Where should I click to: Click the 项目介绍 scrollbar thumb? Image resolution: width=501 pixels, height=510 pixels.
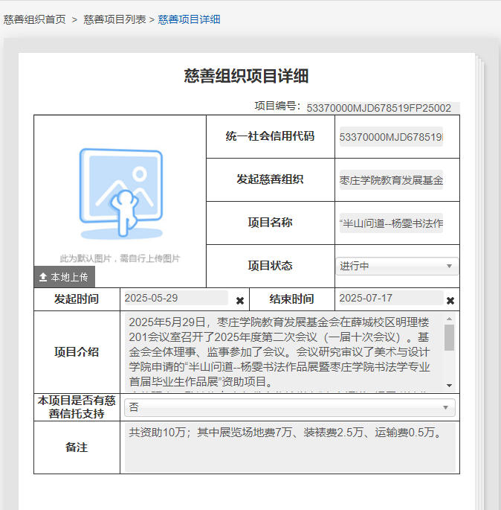pyautogui.click(x=450, y=337)
